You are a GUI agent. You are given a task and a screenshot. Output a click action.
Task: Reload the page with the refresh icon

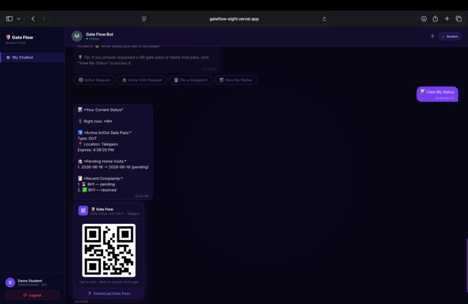click(324, 19)
